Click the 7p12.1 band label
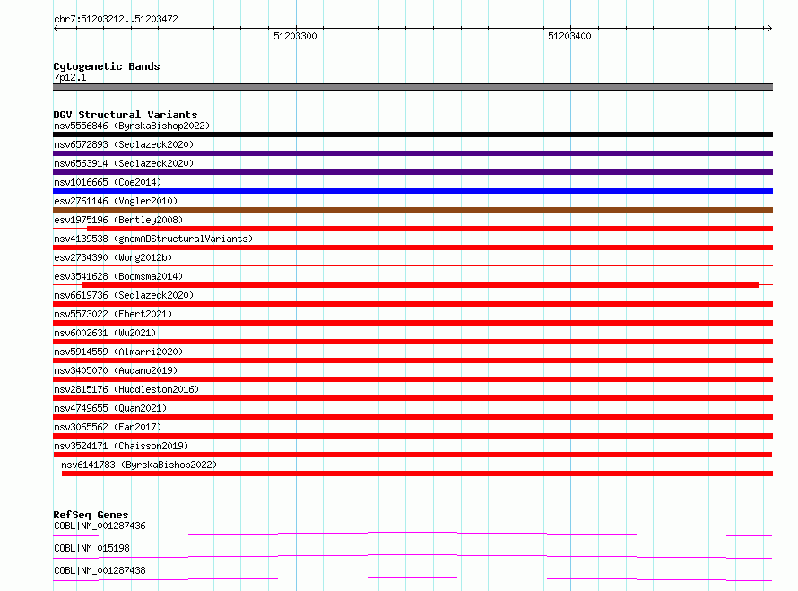 [x=70, y=77]
